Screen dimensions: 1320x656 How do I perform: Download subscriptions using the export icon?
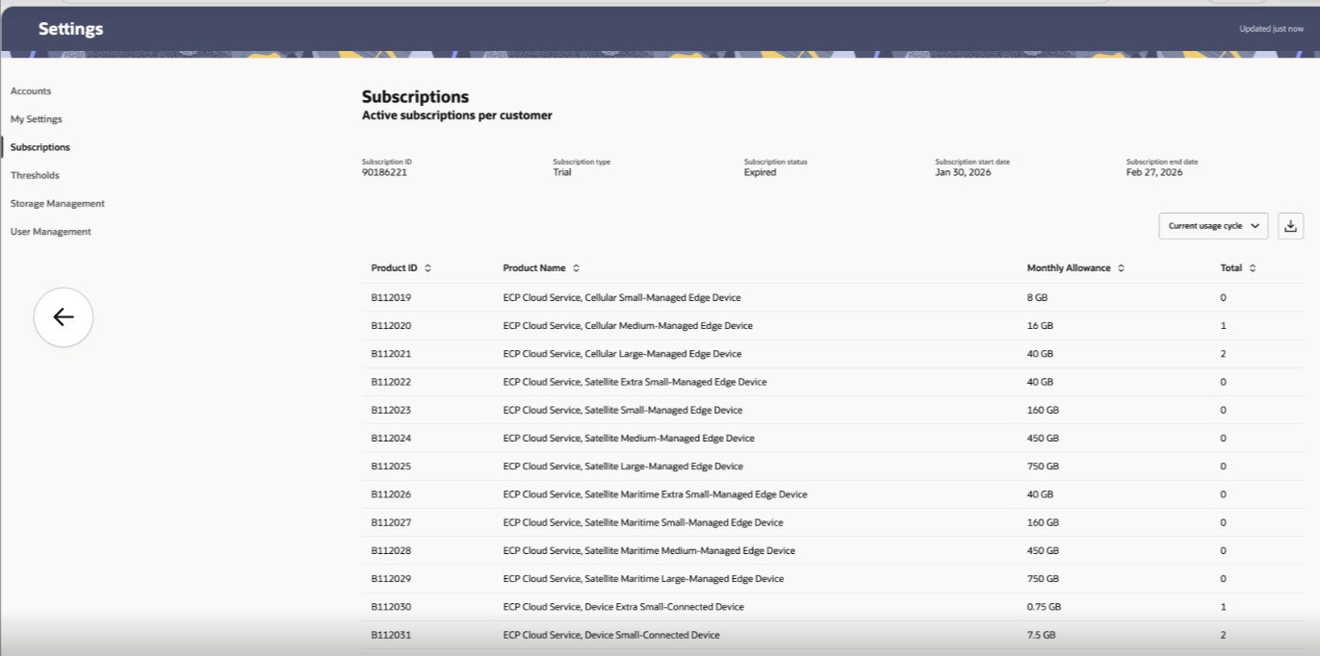[1290, 226]
